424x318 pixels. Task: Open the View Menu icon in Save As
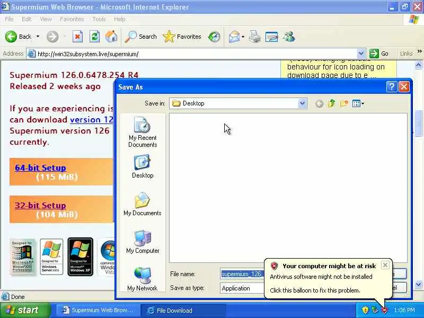pyautogui.click(x=358, y=103)
